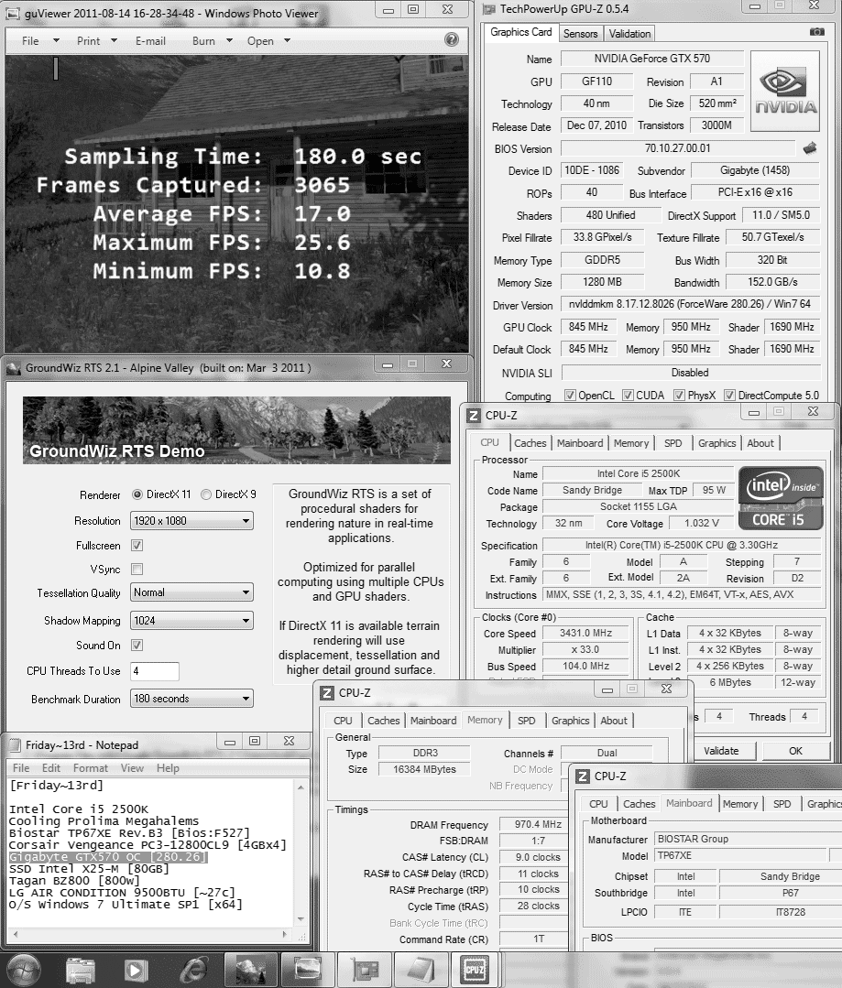Click BIOS save chip icon in GPU-Z
Viewport: 842px width, 988px height.
(x=810, y=148)
